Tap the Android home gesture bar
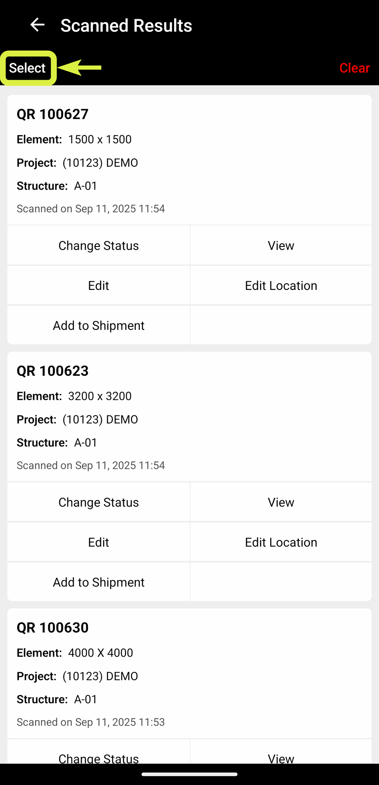 pos(189,774)
